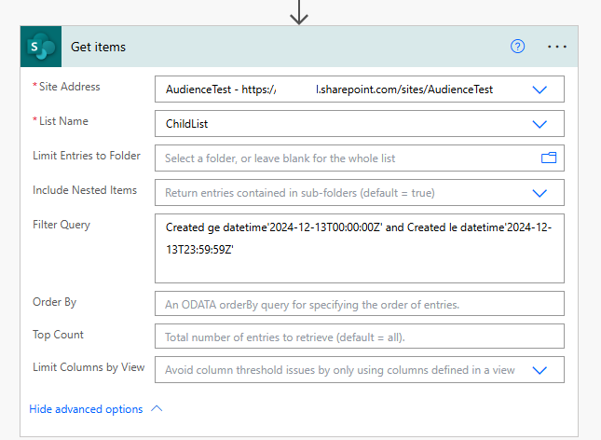Open the Get items help icon
Screen dimensions: 601x440
[518, 47]
